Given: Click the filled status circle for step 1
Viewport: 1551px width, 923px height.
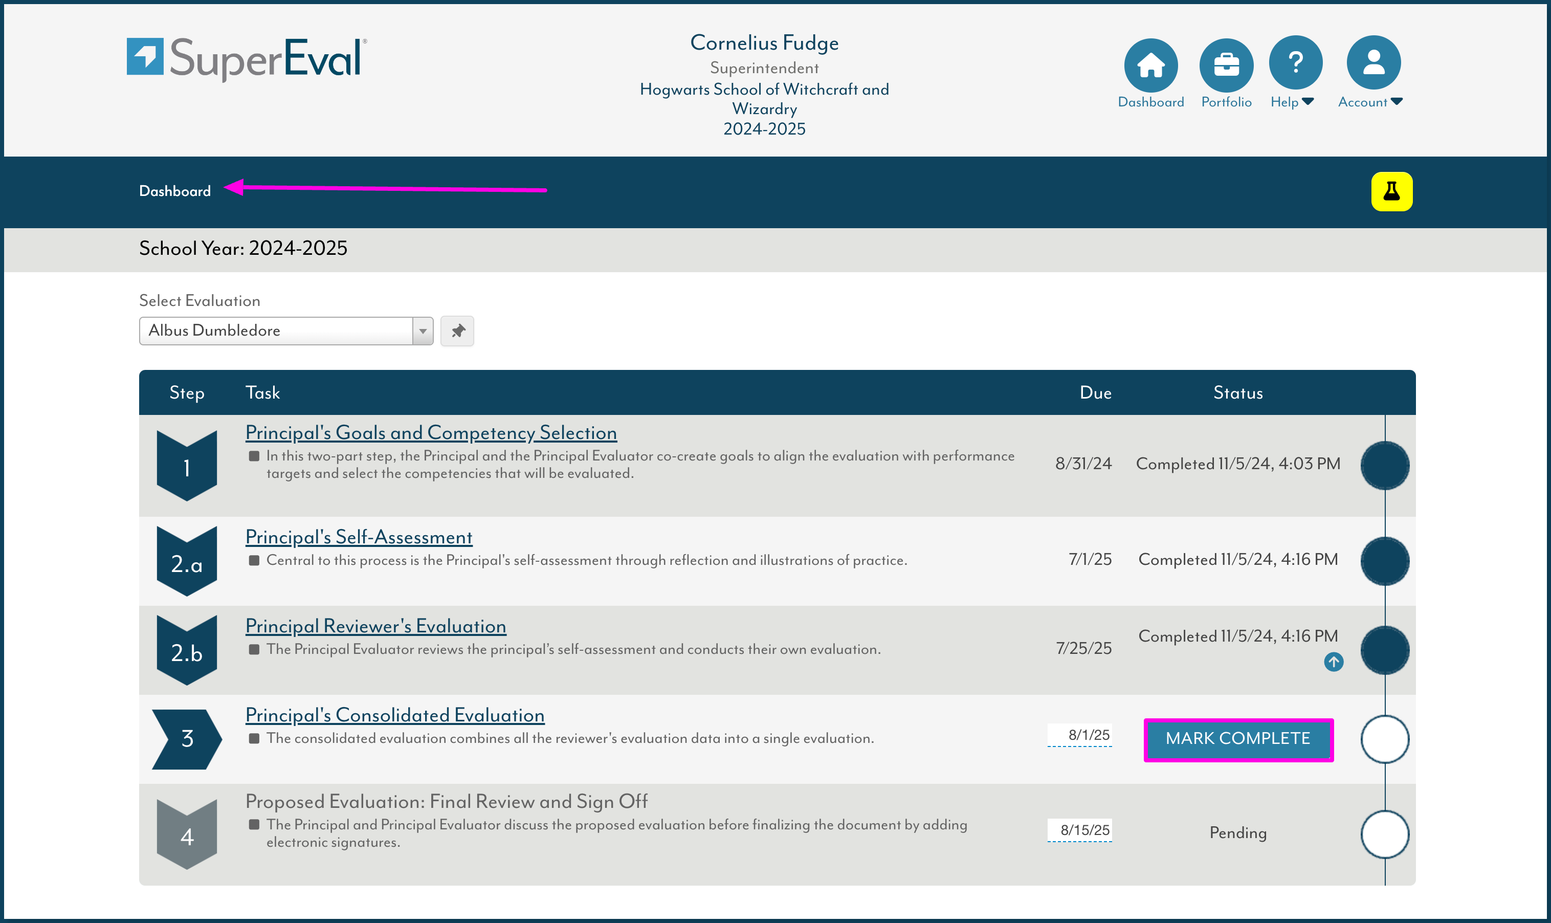Looking at the screenshot, I should pyautogui.click(x=1384, y=465).
